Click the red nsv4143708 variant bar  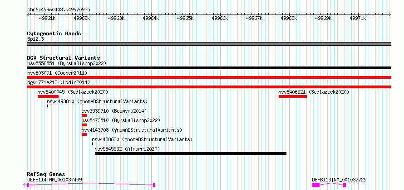pos(84,134)
